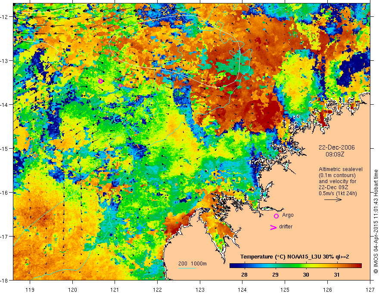This screenshot has height=293, width=379.
Task: Click the IMOS copyright timestamp text
Action: coord(376,221)
